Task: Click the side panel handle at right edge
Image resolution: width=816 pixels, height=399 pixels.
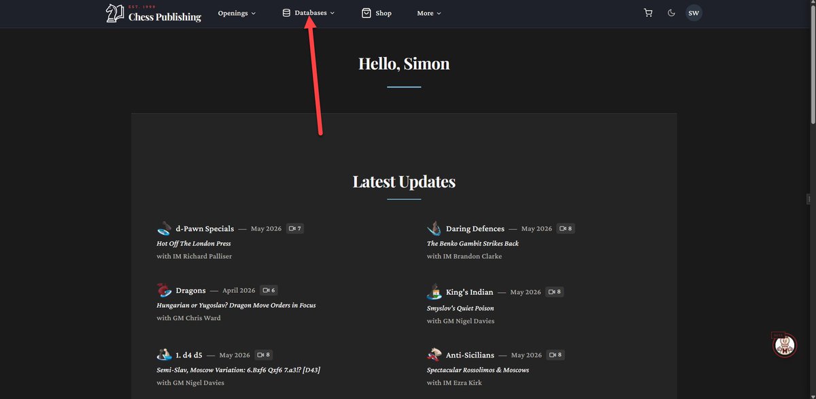Action: point(809,198)
